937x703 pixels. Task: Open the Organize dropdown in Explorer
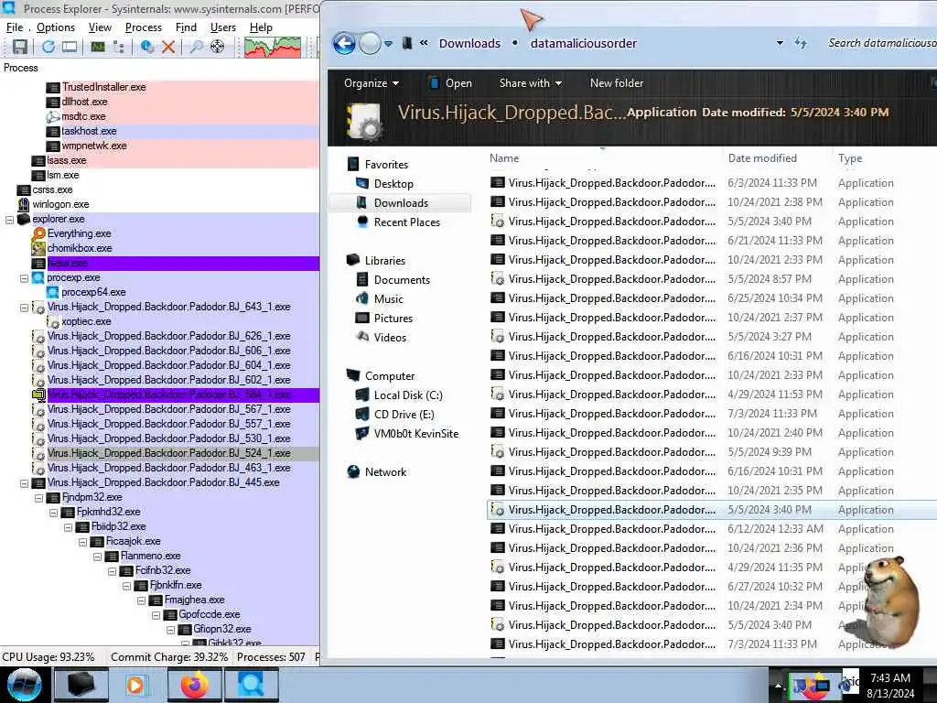[372, 83]
